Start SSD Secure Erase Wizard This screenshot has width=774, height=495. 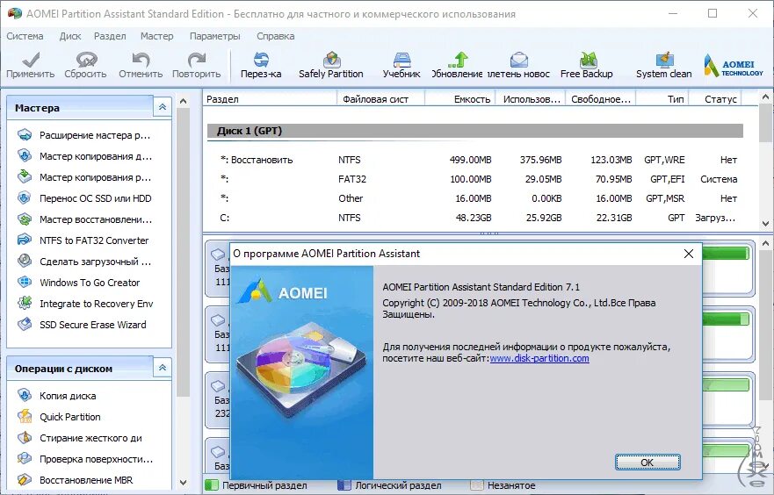tap(82, 325)
